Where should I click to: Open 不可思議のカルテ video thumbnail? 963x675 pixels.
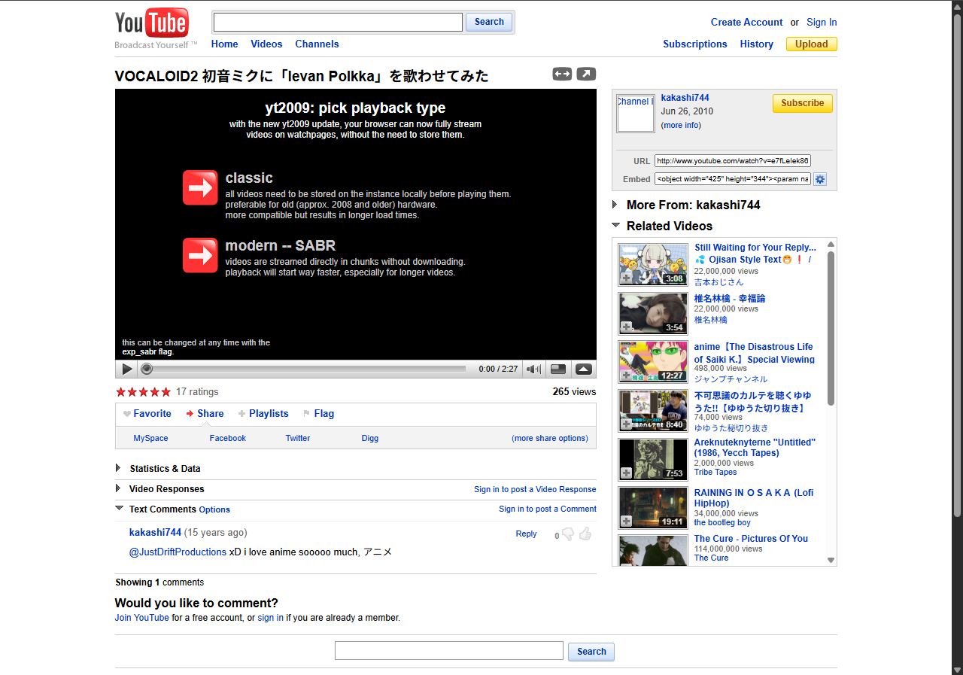click(x=653, y=411)
